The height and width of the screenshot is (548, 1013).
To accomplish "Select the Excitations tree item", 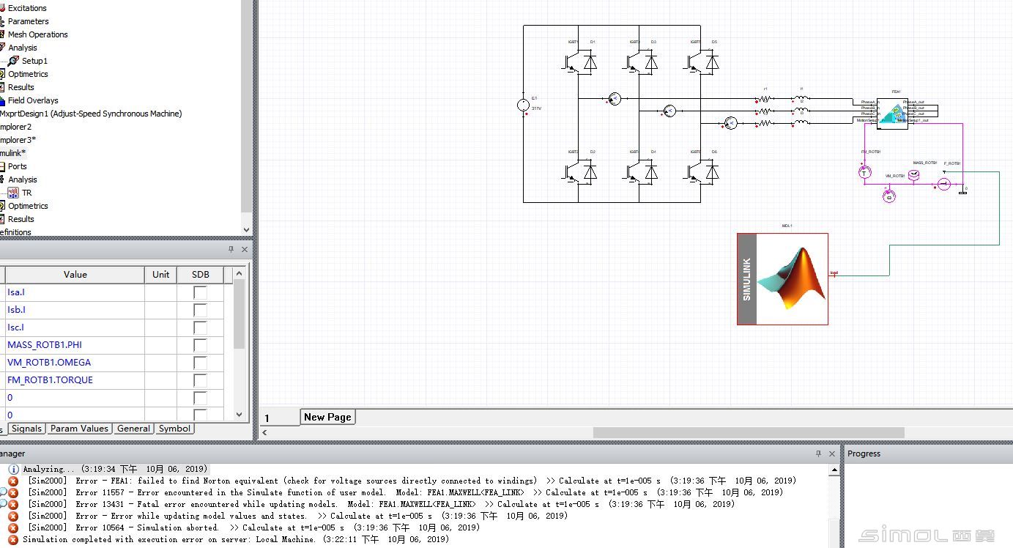I will [x=27, y=8].
